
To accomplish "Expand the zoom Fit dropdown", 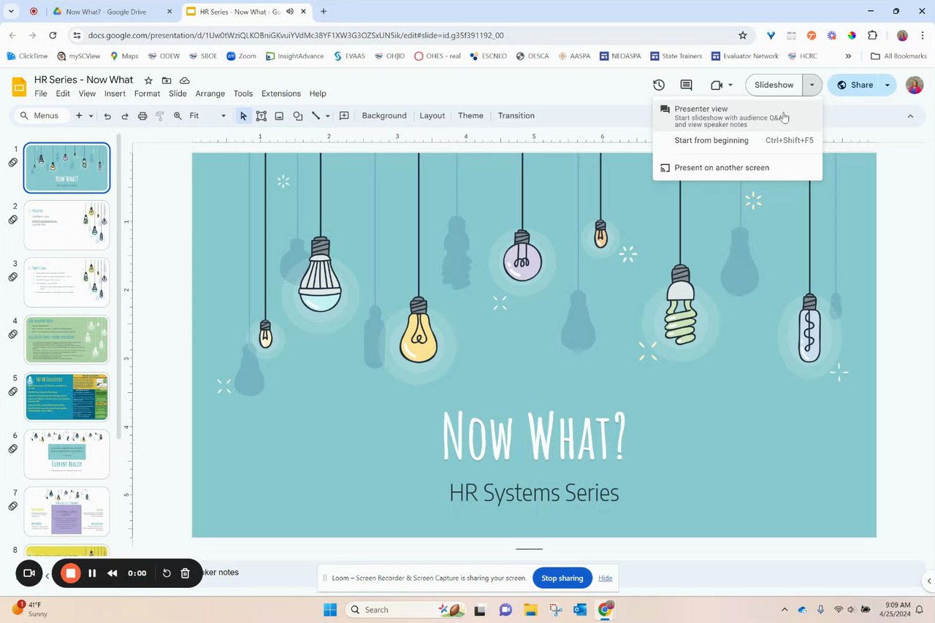I will [224, 115].
